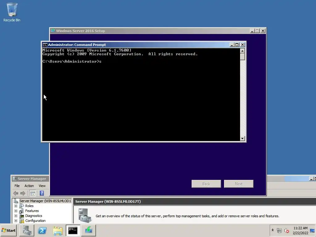Image resolution: width=316 pixels, height=237 pixels.
Task: Switch to Setup installer taskbar button
Action: pyautogui.click(x=89, y=230)
